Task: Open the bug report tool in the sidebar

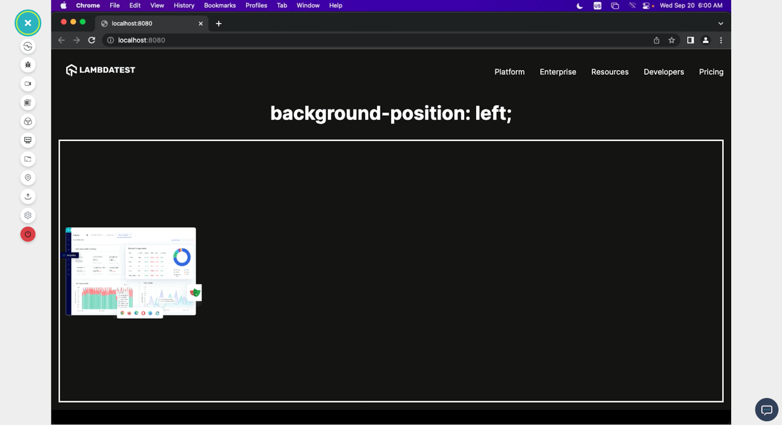Action: point(28,65)
